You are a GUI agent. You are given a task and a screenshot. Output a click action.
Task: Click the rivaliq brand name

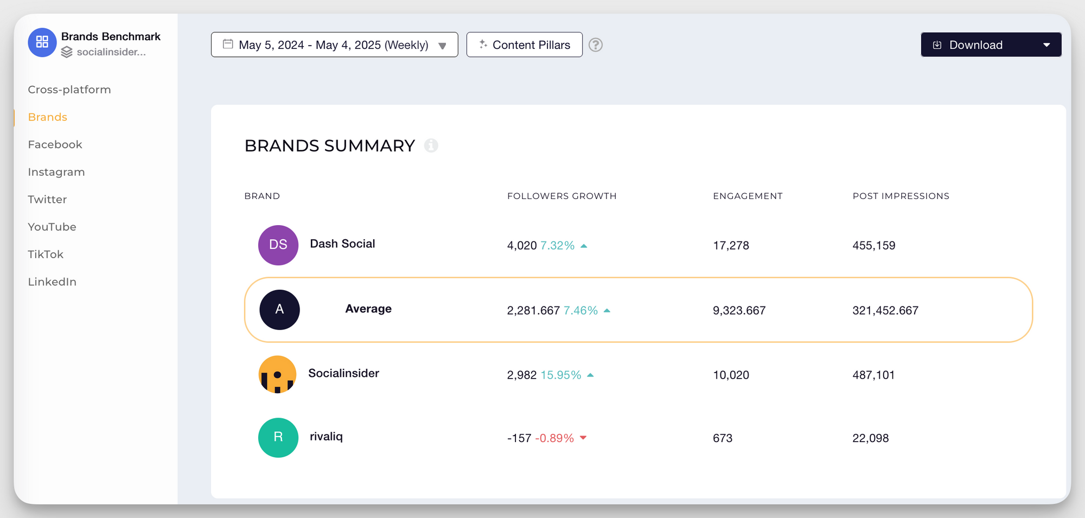(326, 437)
